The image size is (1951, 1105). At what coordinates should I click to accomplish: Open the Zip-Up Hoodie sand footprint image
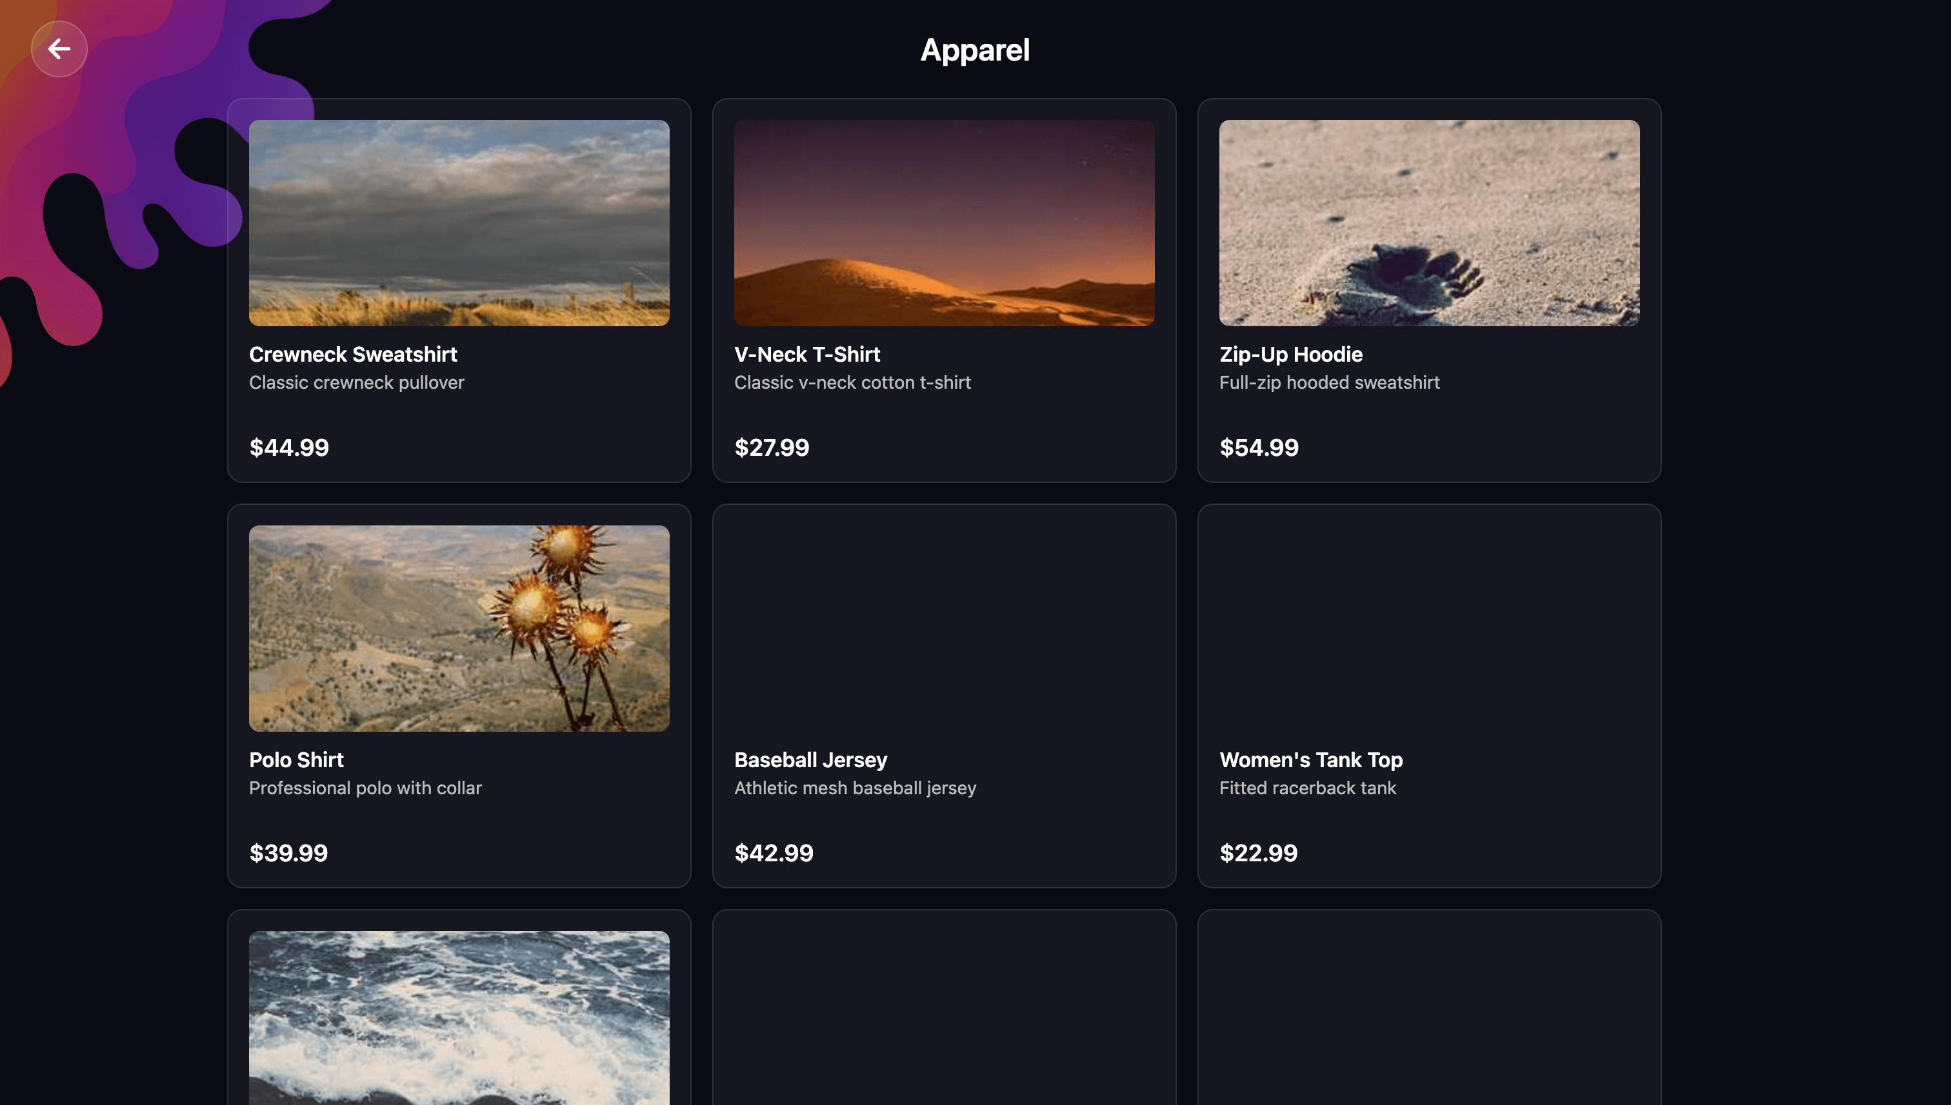1428,222
